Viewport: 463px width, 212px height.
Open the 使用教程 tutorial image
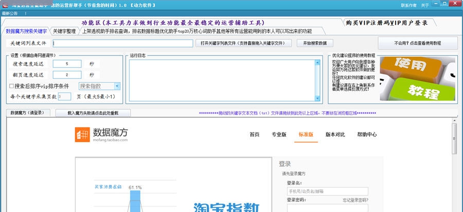click(x=417, y=79)
